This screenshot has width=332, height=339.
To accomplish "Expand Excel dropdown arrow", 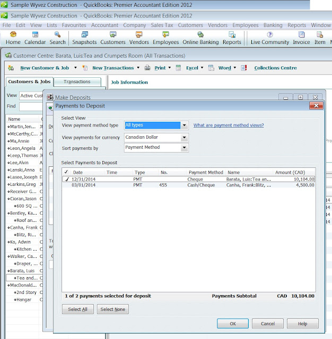I will [x=202, y=68].
